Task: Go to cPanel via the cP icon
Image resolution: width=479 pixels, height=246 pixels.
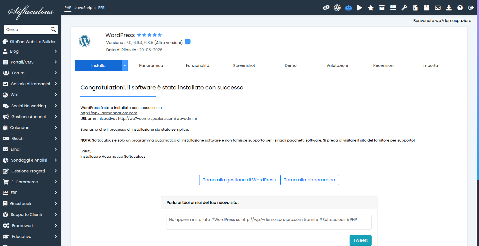Action: click(326, 8)
